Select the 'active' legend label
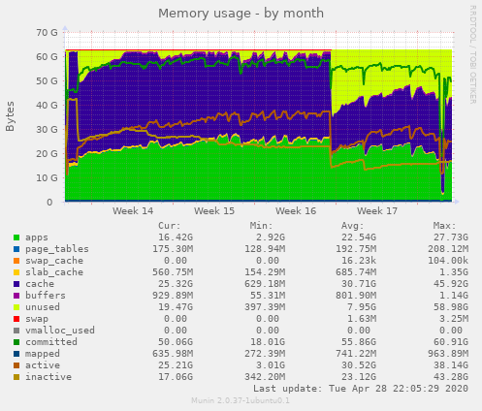Screen dimensions: 482x411 click(43, 365)
